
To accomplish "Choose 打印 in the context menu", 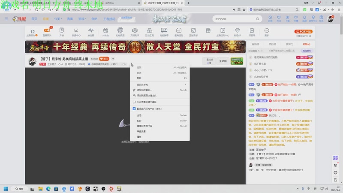I will click(x=159, y=121).
